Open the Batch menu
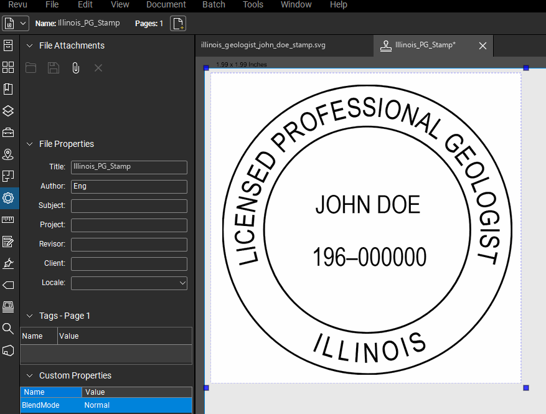This screenshot has width=546, height=414. (214, 4)
